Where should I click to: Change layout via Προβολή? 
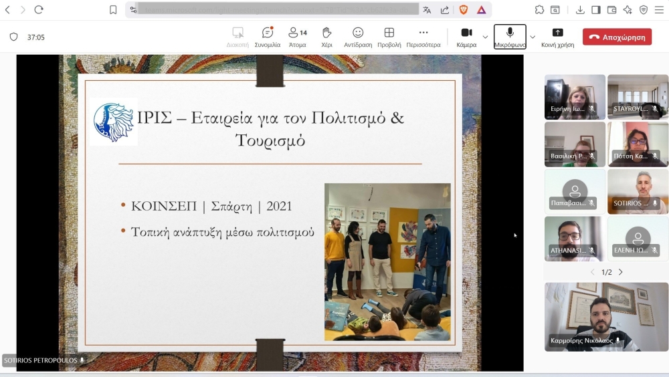(x=389, y=37)
